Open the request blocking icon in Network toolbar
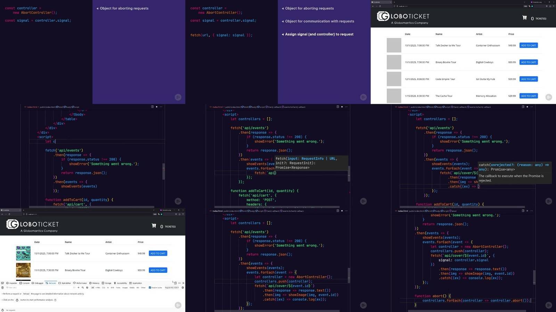556x312 pixels. 87,288
